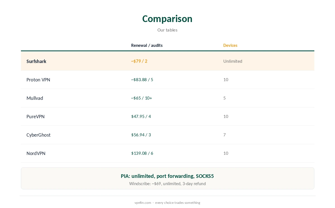Screen dimensions: 335x208
Task: Click the '$56.94 / 3' cell
Action: point(141,135)
